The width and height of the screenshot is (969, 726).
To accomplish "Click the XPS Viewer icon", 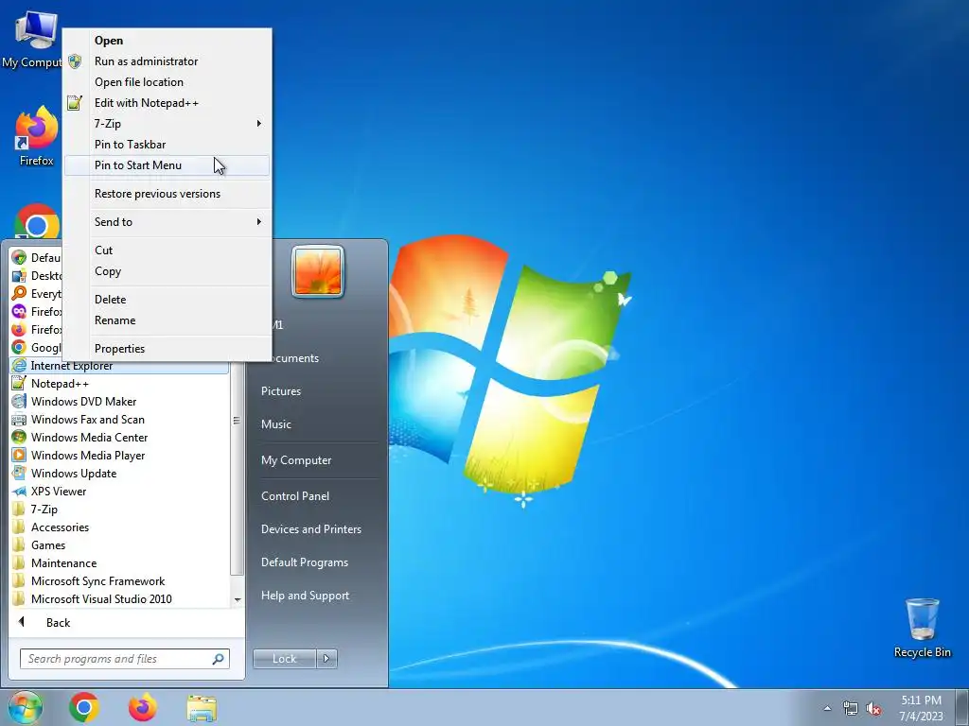I will point(19,491).
